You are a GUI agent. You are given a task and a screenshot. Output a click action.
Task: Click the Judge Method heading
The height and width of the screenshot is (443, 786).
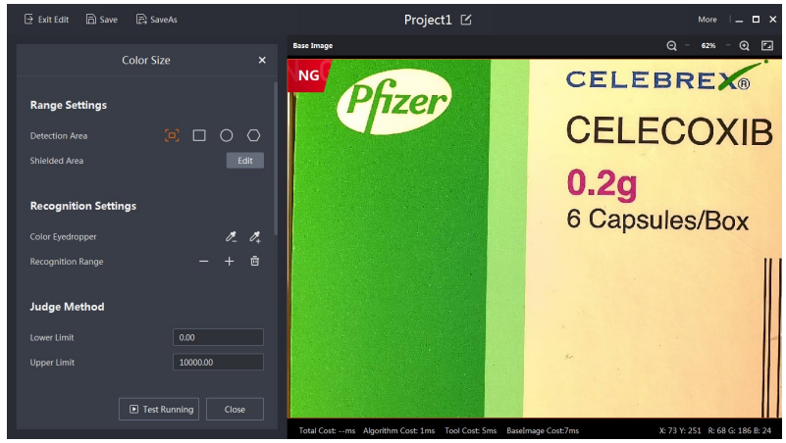pyautogui.click(x=67, y=307)
